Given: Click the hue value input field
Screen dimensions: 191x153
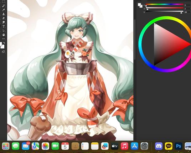Looking at the screenshot, I should [187, 5].
